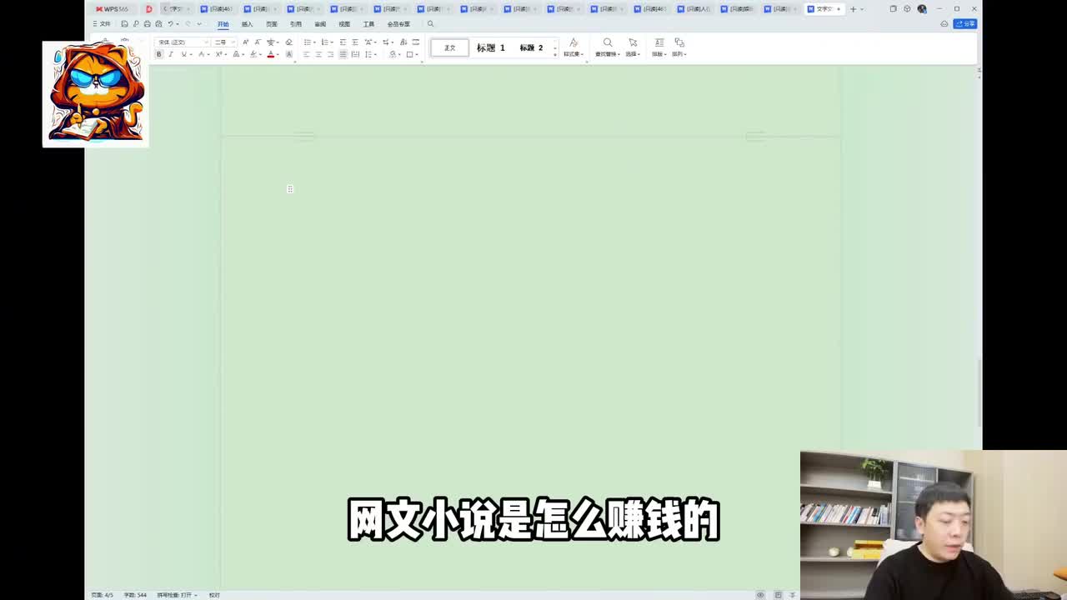Switch to the 页面 ribbon tab
This screenshot has width=1067, height=600.
pyautogui.click(x=271, y=24)
